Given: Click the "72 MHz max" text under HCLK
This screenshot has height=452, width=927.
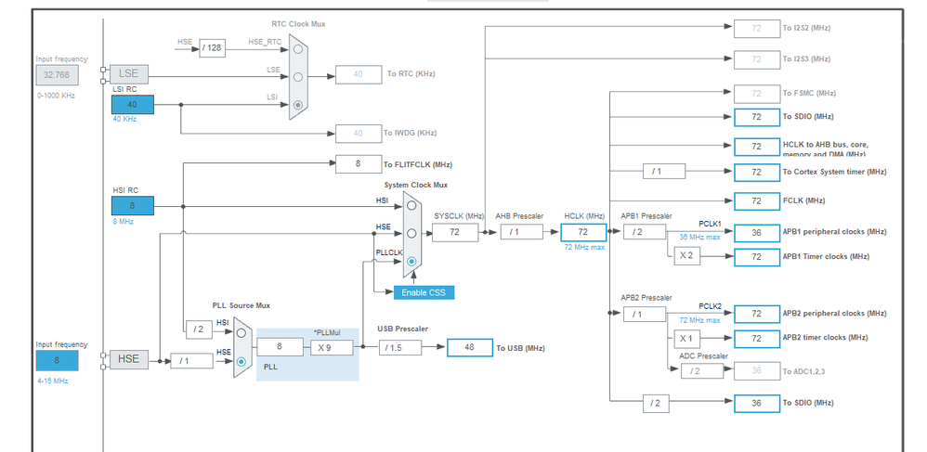Looking at the screenshot, I should click(584, 247).
